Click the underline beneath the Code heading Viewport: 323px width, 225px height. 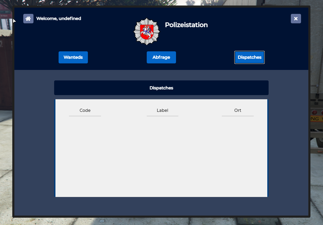click(x=85, y=116)
